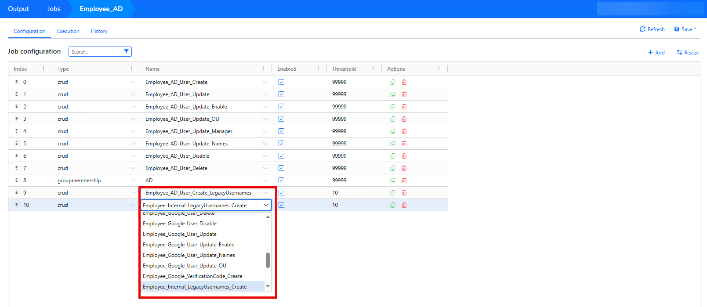
Task: Click the dropdown list scroll-down arrow
Action: click(268, 286)
